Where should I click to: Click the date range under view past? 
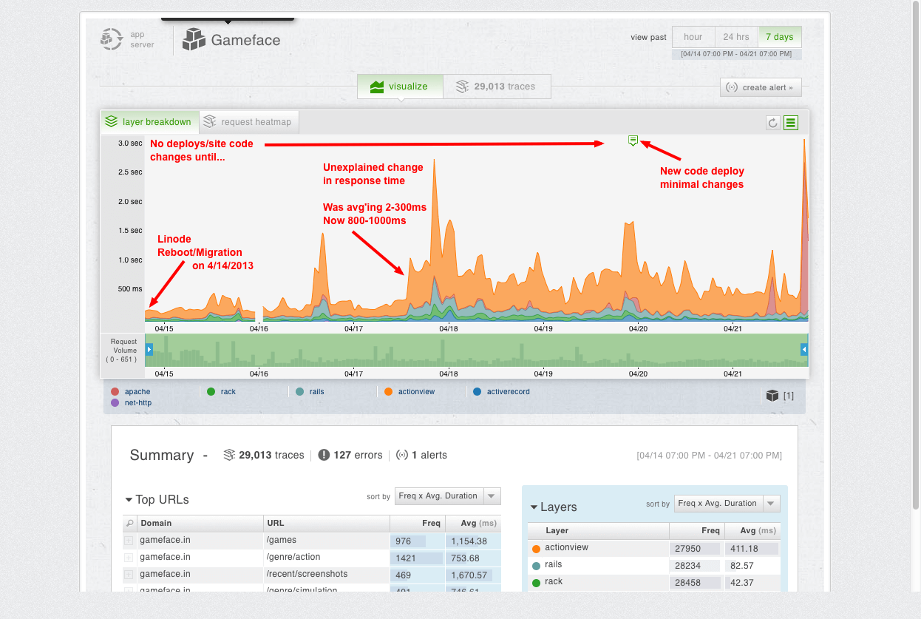click(736, 54)
